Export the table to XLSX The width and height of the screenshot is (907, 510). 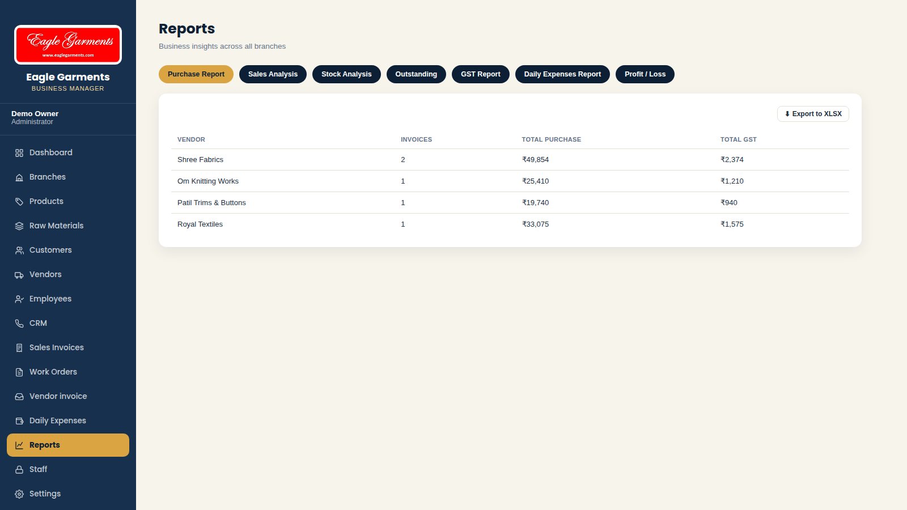[x=813, y=114]
